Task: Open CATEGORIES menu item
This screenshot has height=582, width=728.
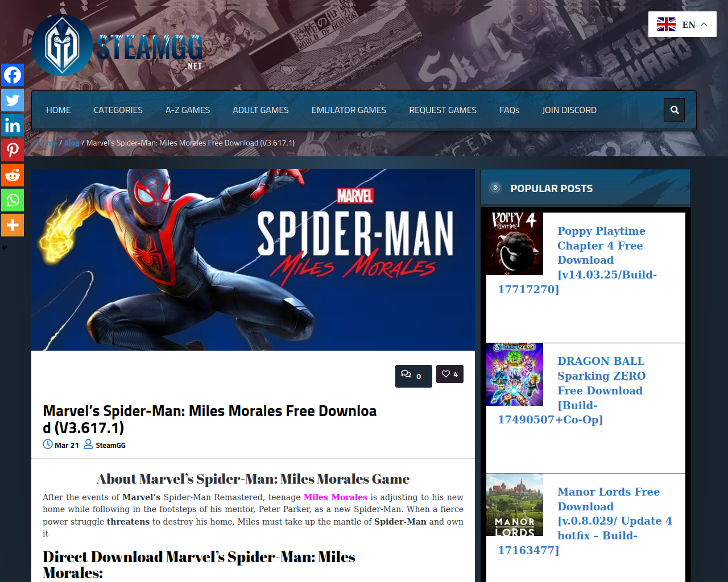Action: point(118,110)
